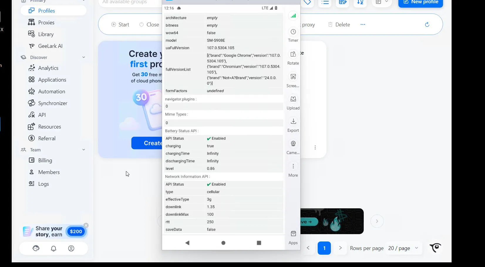Click the Start button

120,25
